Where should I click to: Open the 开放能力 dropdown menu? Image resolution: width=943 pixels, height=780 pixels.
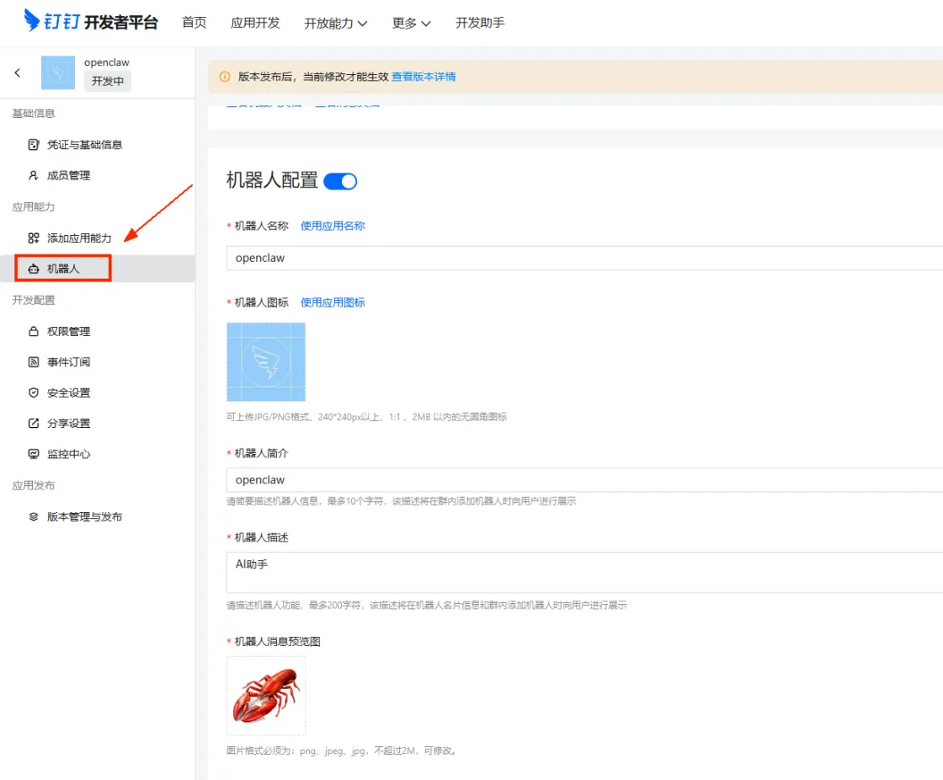pos(330,23)
